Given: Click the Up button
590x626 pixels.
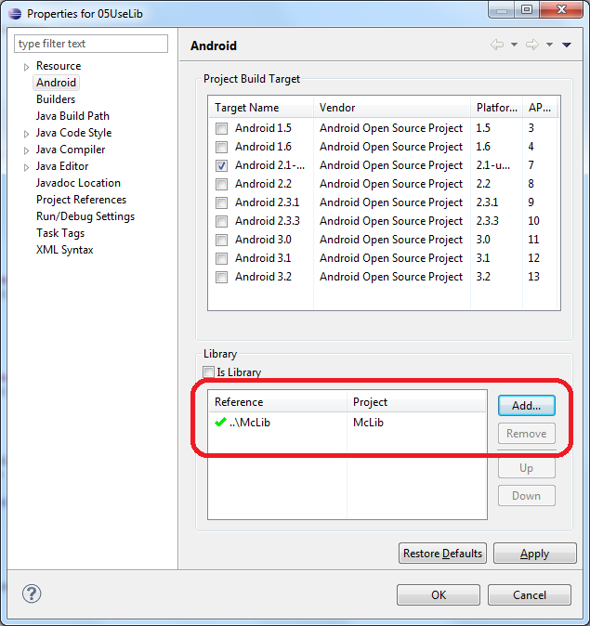Looking at the screenshot, I should click(x=527, y=468).
